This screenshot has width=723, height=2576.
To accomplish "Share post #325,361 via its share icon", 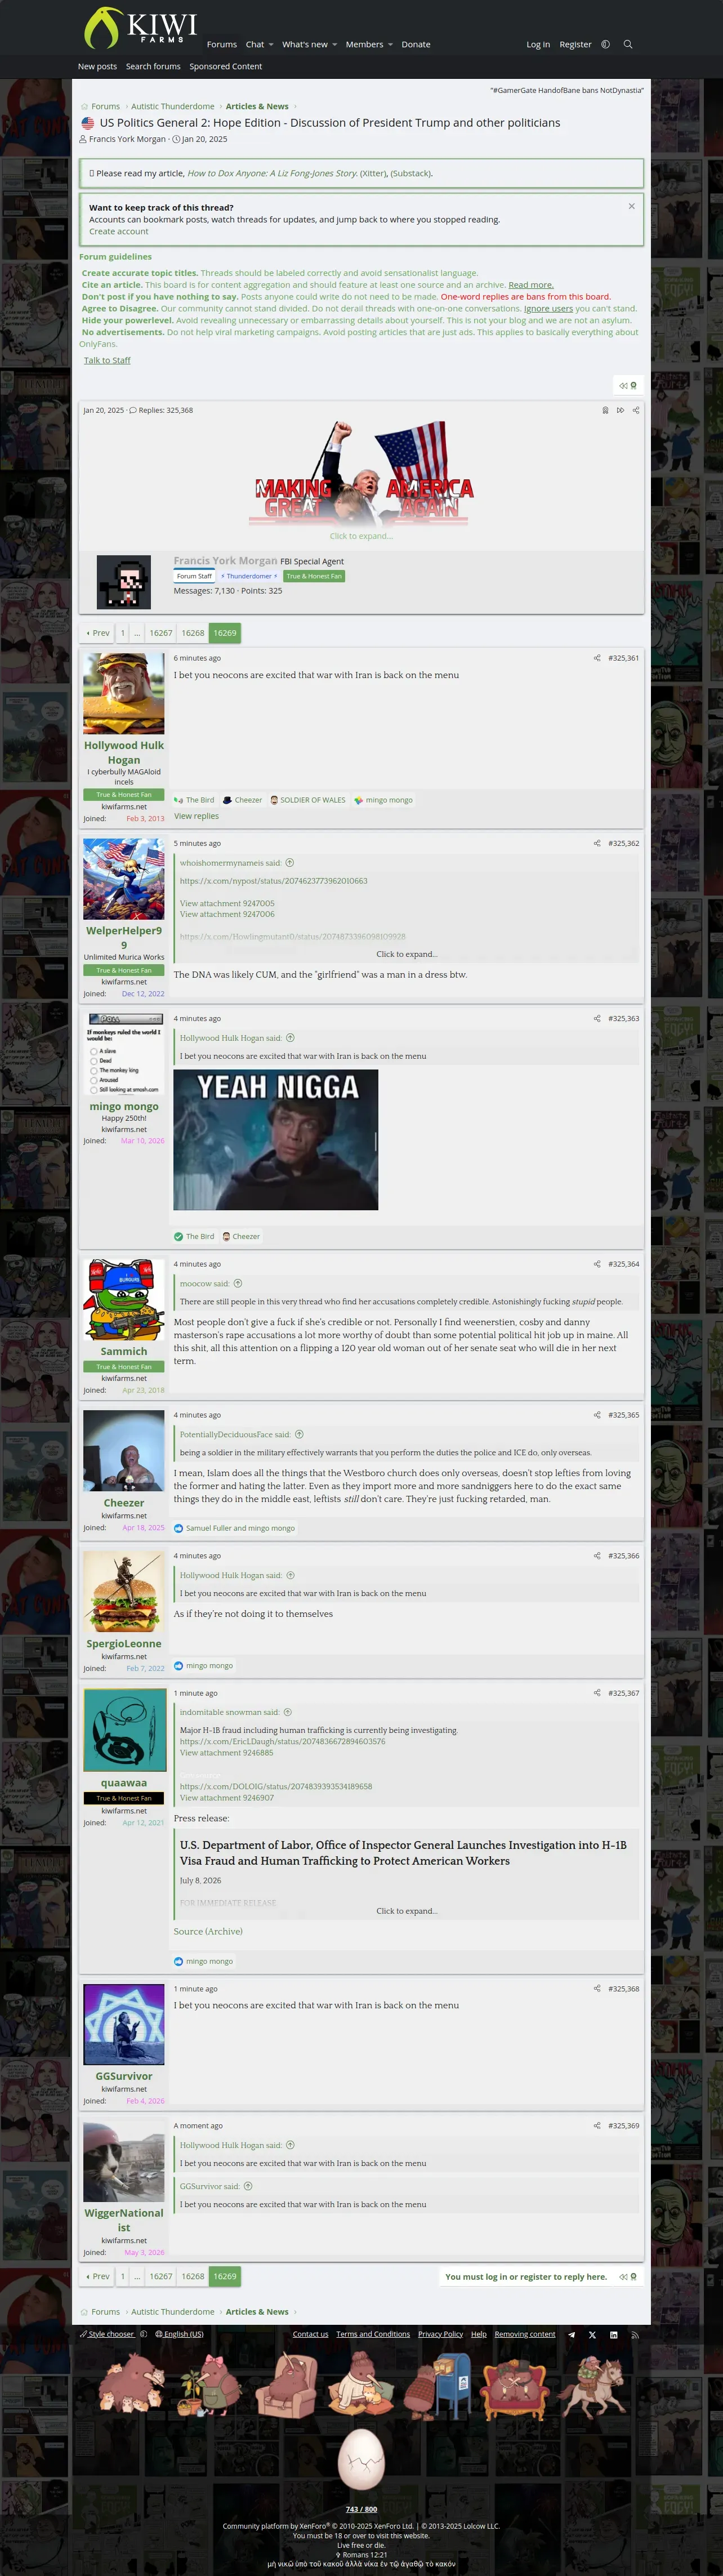I will point(597,658).
